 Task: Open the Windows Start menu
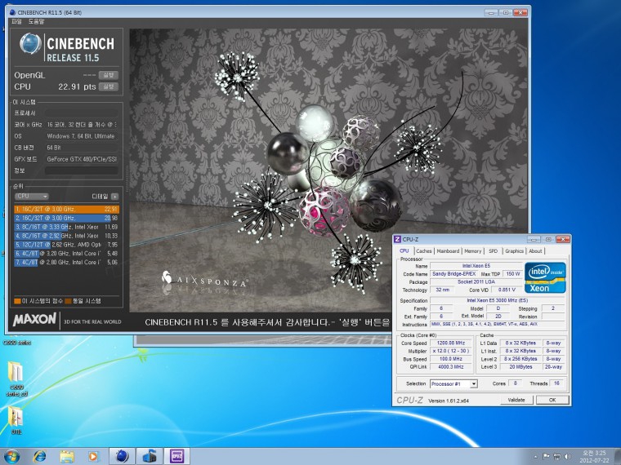11,456
